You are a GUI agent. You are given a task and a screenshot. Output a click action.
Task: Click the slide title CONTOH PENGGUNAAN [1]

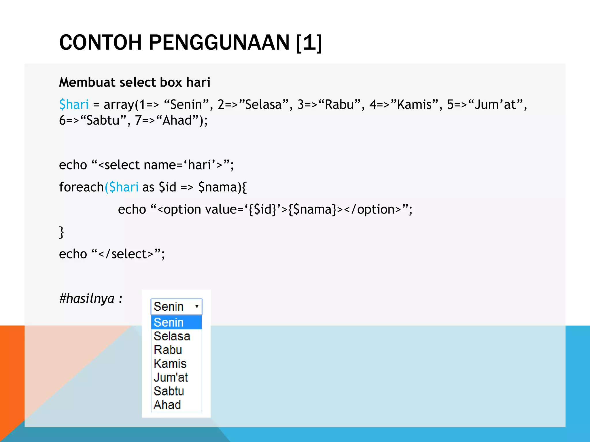click(190, 43)
